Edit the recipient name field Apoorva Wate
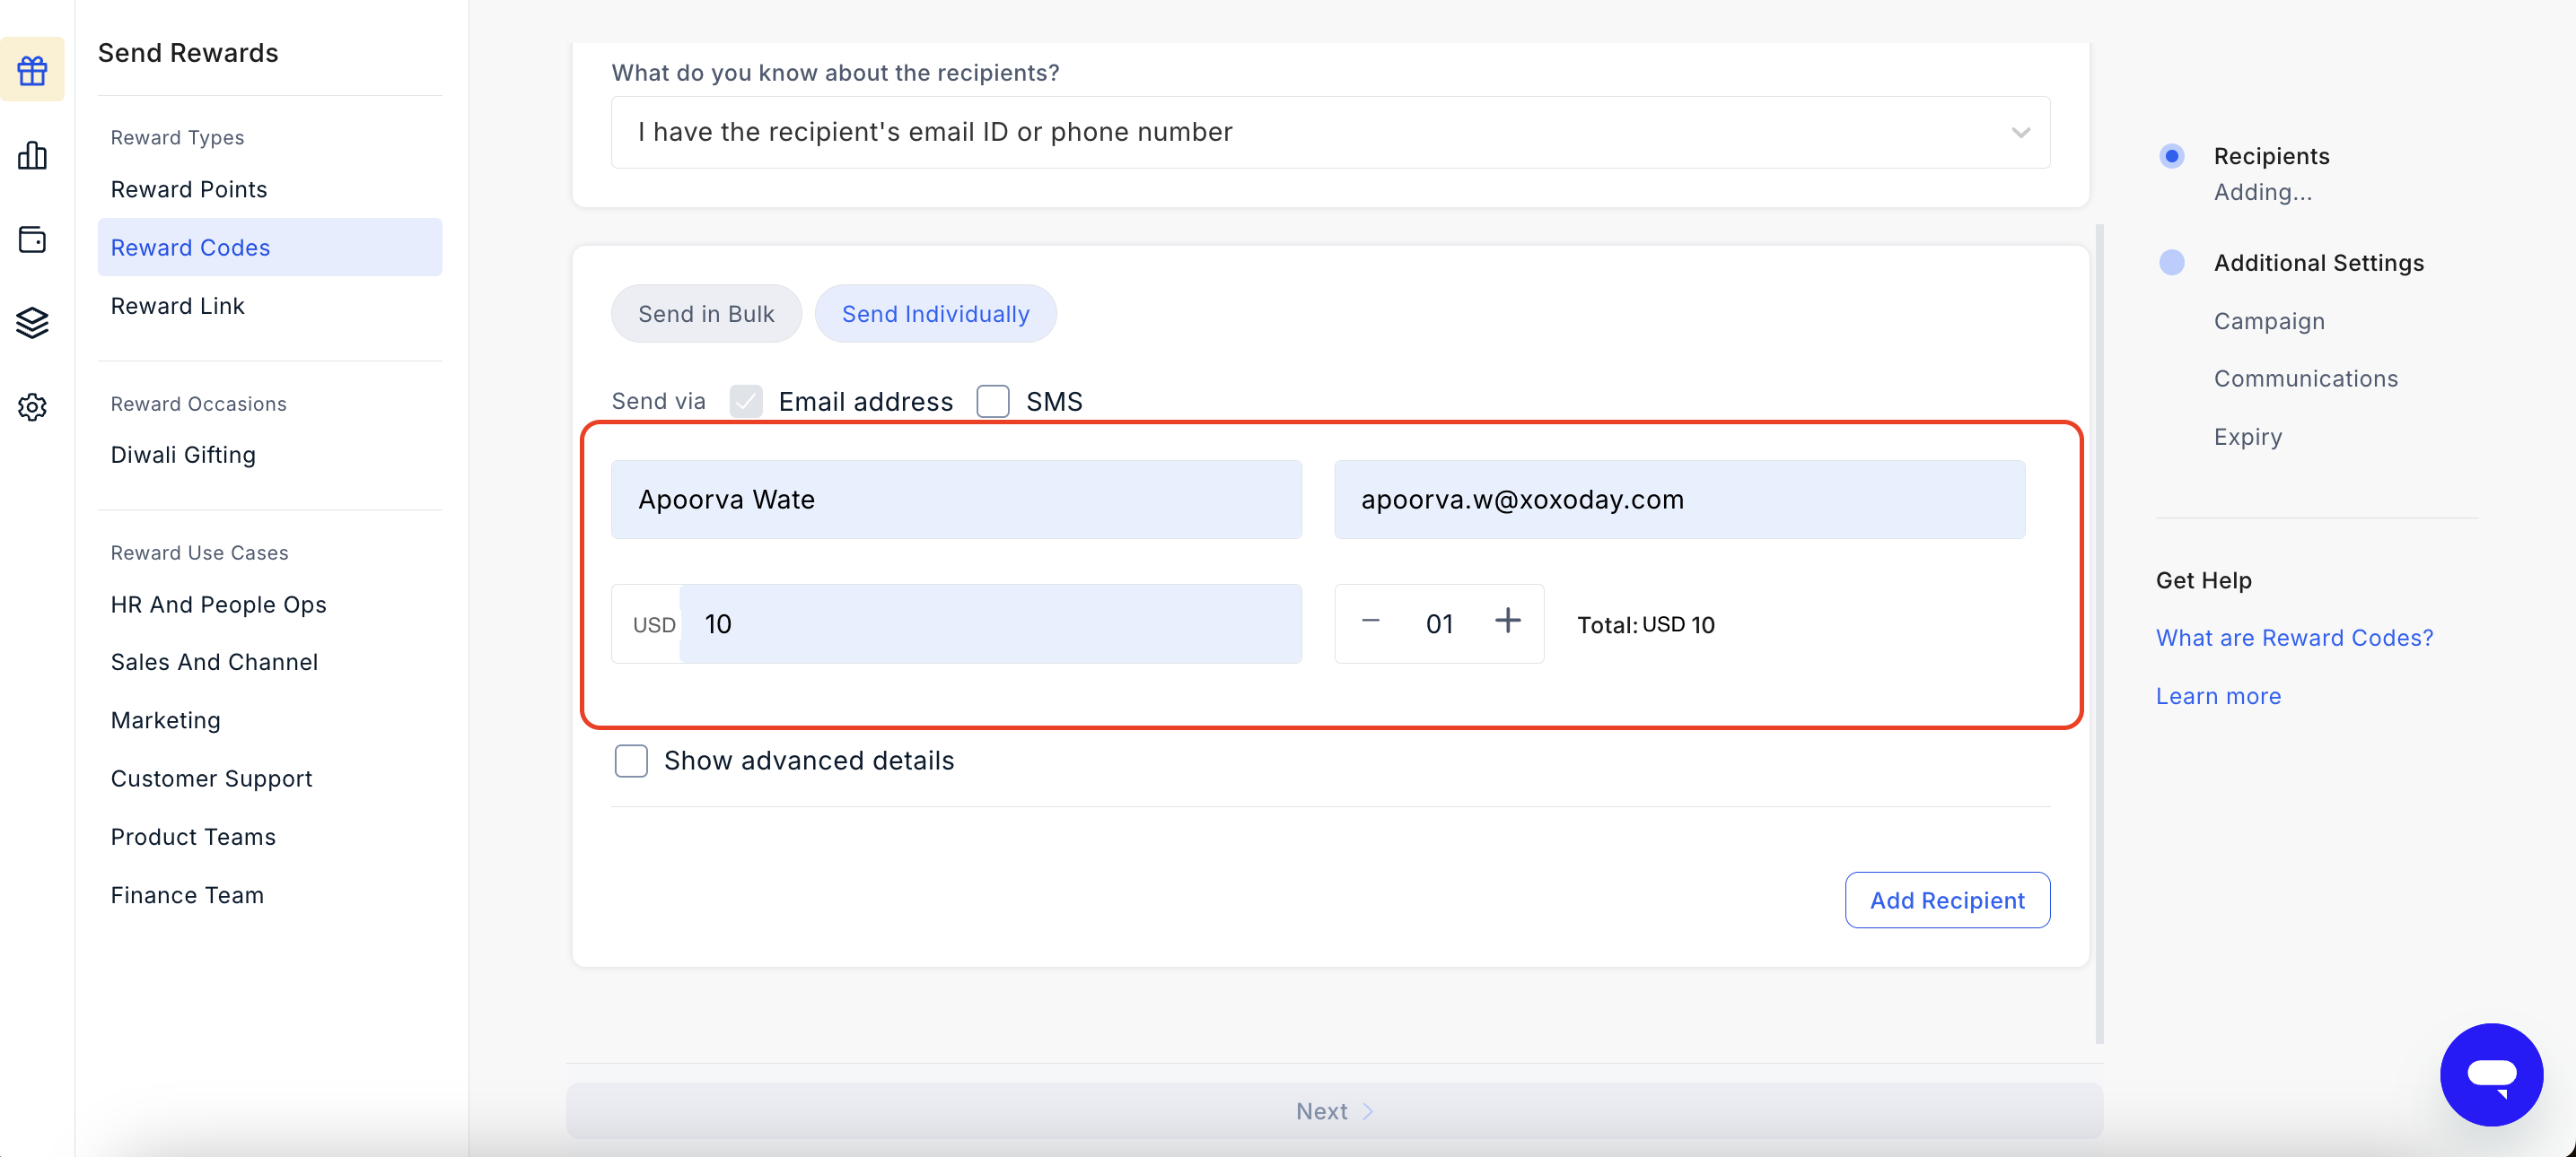Viewport: 2576px width, 1157px height. click(956, 500)
